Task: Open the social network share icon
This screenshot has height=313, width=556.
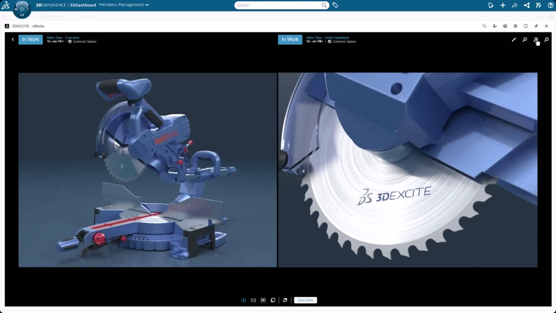Action: 526,5
